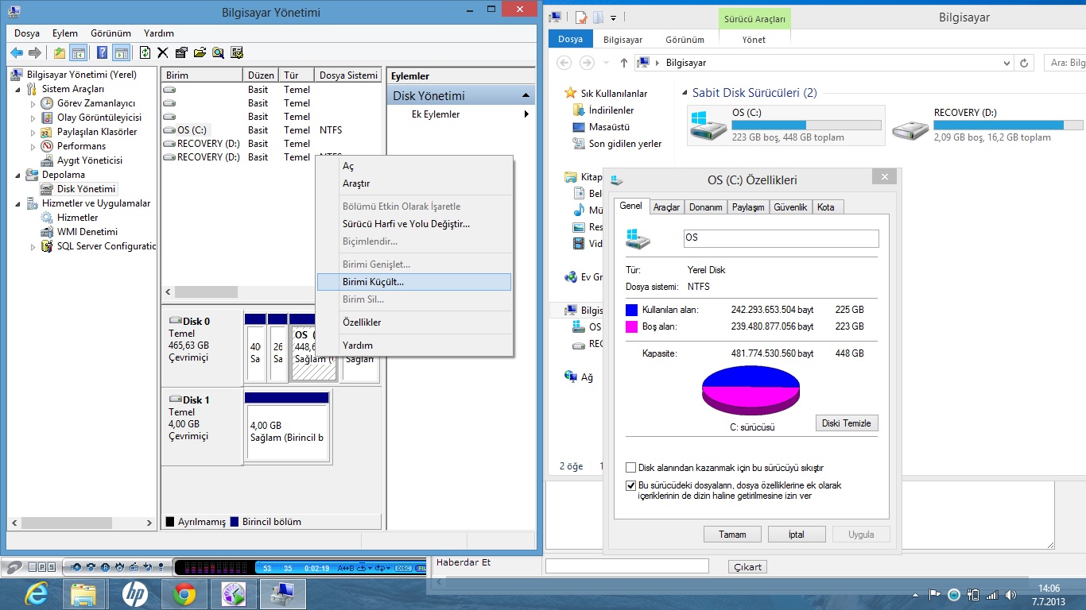Click the OS (C:) blue usage bar

[x=806, y=125]
